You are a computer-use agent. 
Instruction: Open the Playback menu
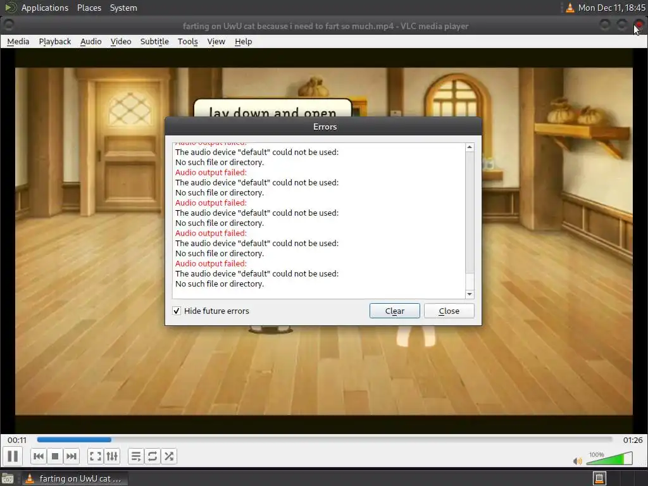55,41
